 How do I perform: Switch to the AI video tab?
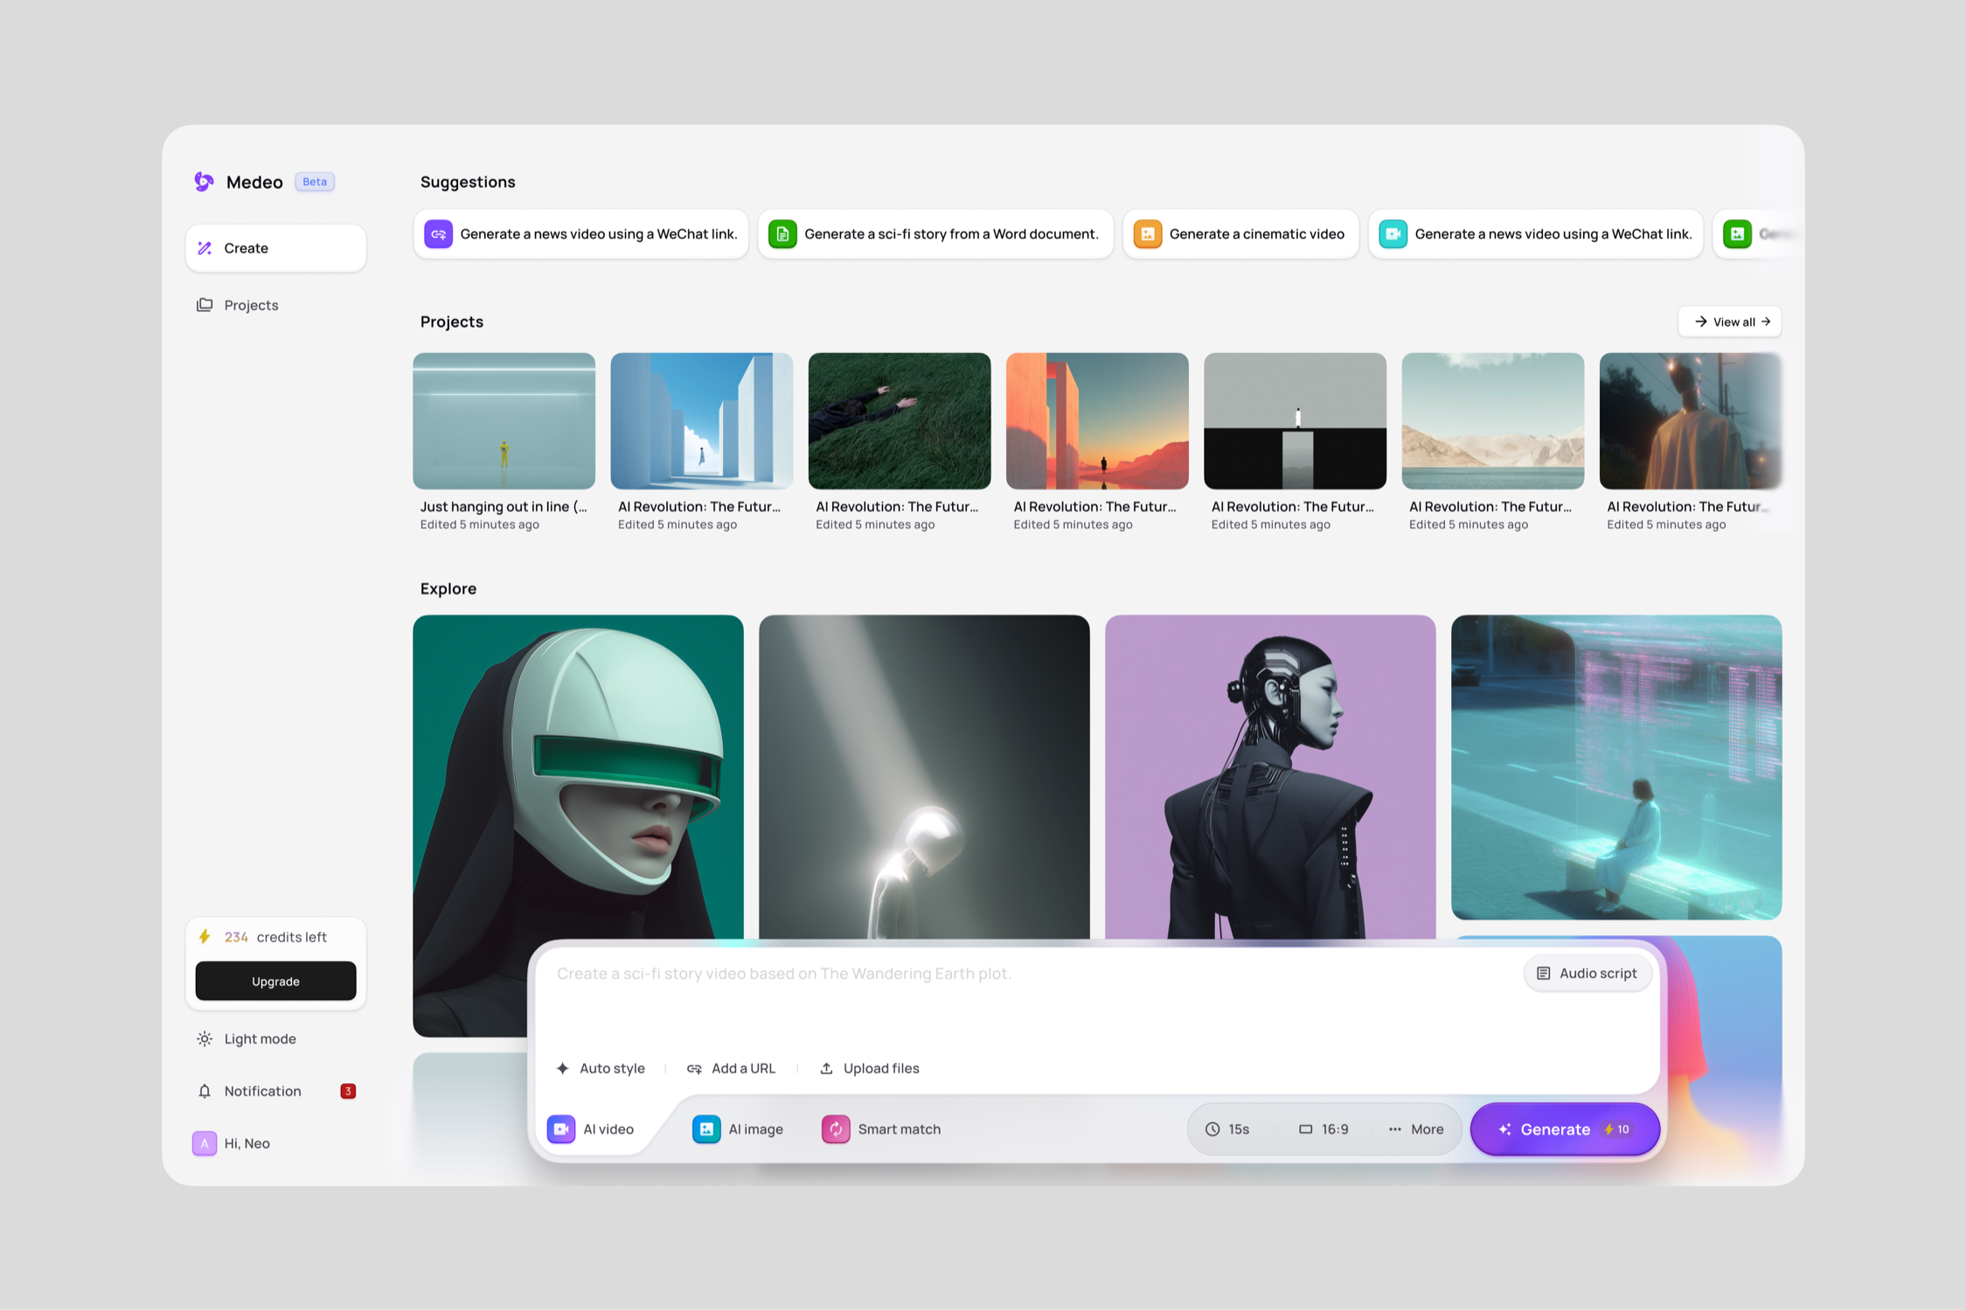point(591,1129)
